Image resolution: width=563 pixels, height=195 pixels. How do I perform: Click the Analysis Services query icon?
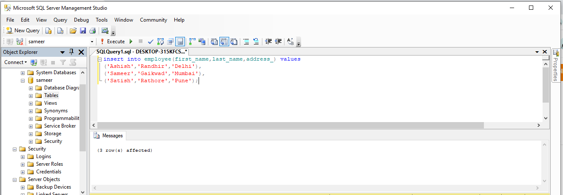(x=60, y=31)
